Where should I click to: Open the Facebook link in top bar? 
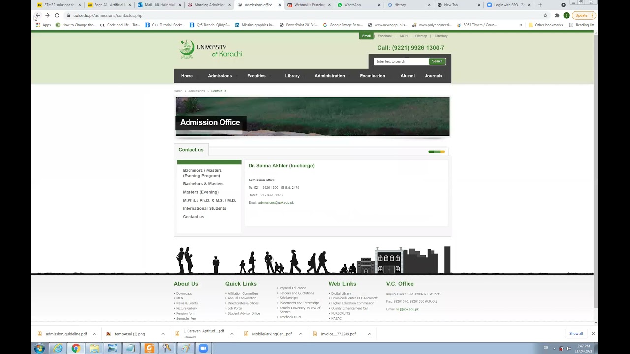pos(385,36)
